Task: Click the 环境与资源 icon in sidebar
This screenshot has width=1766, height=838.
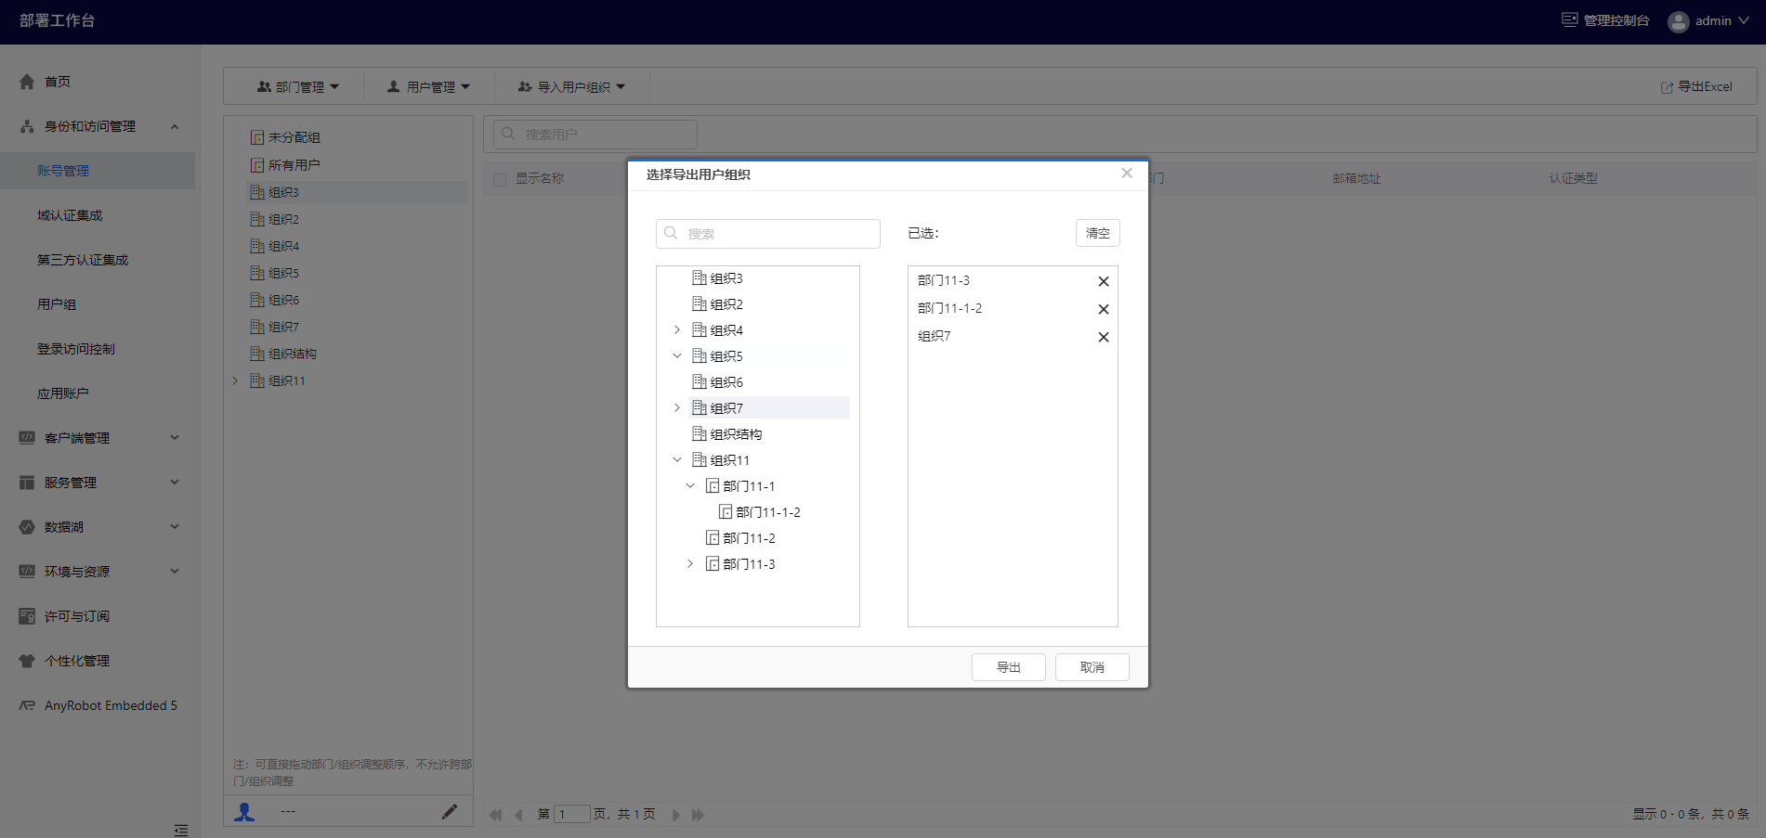Action: (27, 572)
